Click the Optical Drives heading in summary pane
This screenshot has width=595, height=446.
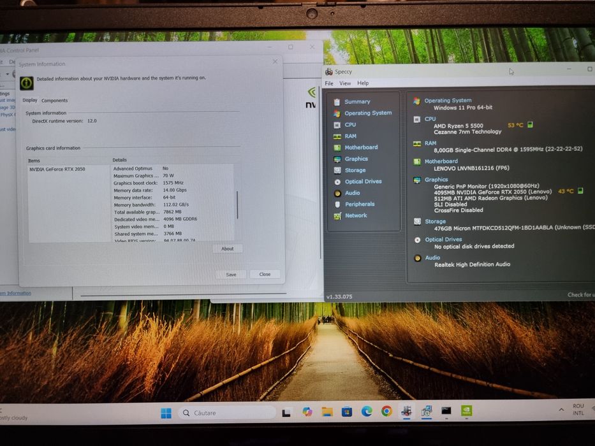click(x=443, y=240)
